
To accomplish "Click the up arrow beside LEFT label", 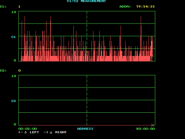I will pos(25,132).
